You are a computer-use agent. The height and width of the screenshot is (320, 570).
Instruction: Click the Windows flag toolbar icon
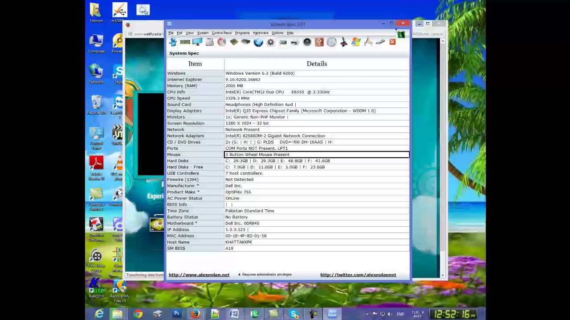coord(356,42)
